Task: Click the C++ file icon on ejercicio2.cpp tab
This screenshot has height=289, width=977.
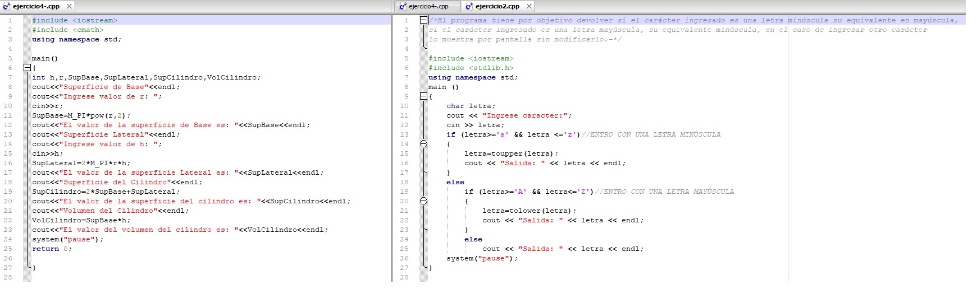Action: (x=469, y=7)
